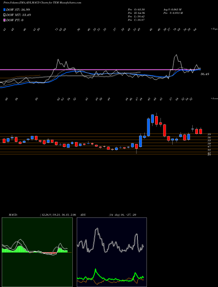The width and height of the screenshot is (218, 287).
Task: Click the magenta DOW PT legend swatch
Action: tap(5, 20)
